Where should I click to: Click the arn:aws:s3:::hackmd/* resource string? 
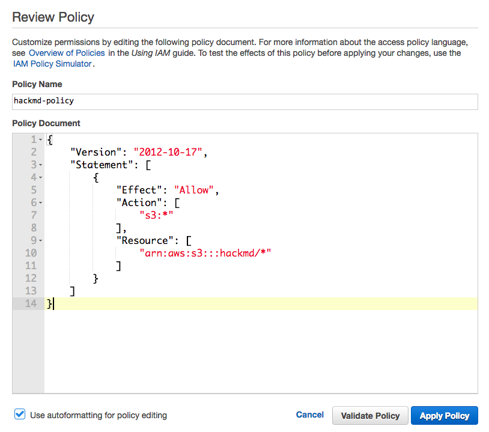(205, 253)
